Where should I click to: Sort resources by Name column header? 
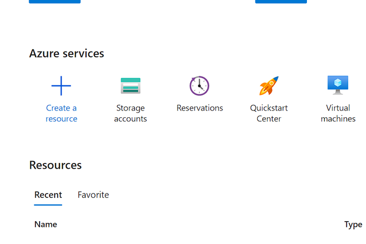tap(46, 224)
